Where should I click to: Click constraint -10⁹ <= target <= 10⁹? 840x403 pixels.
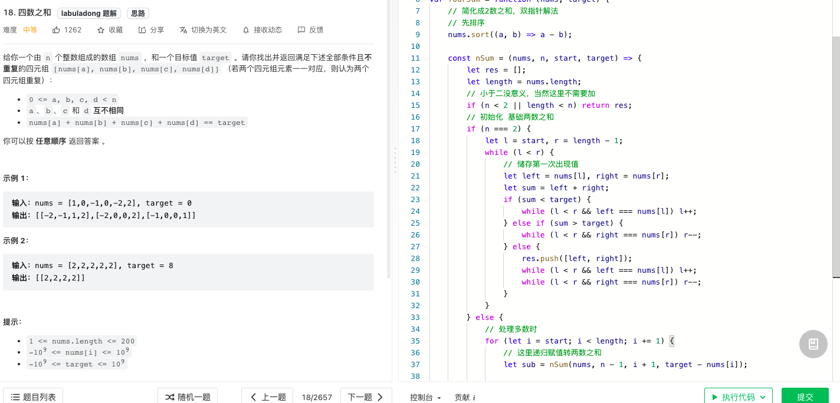coord(77,364)
